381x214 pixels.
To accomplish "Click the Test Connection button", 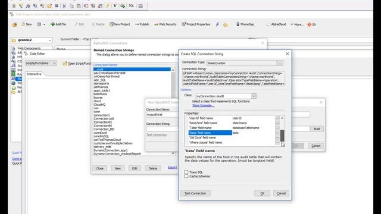I will [x=195, y=193].
